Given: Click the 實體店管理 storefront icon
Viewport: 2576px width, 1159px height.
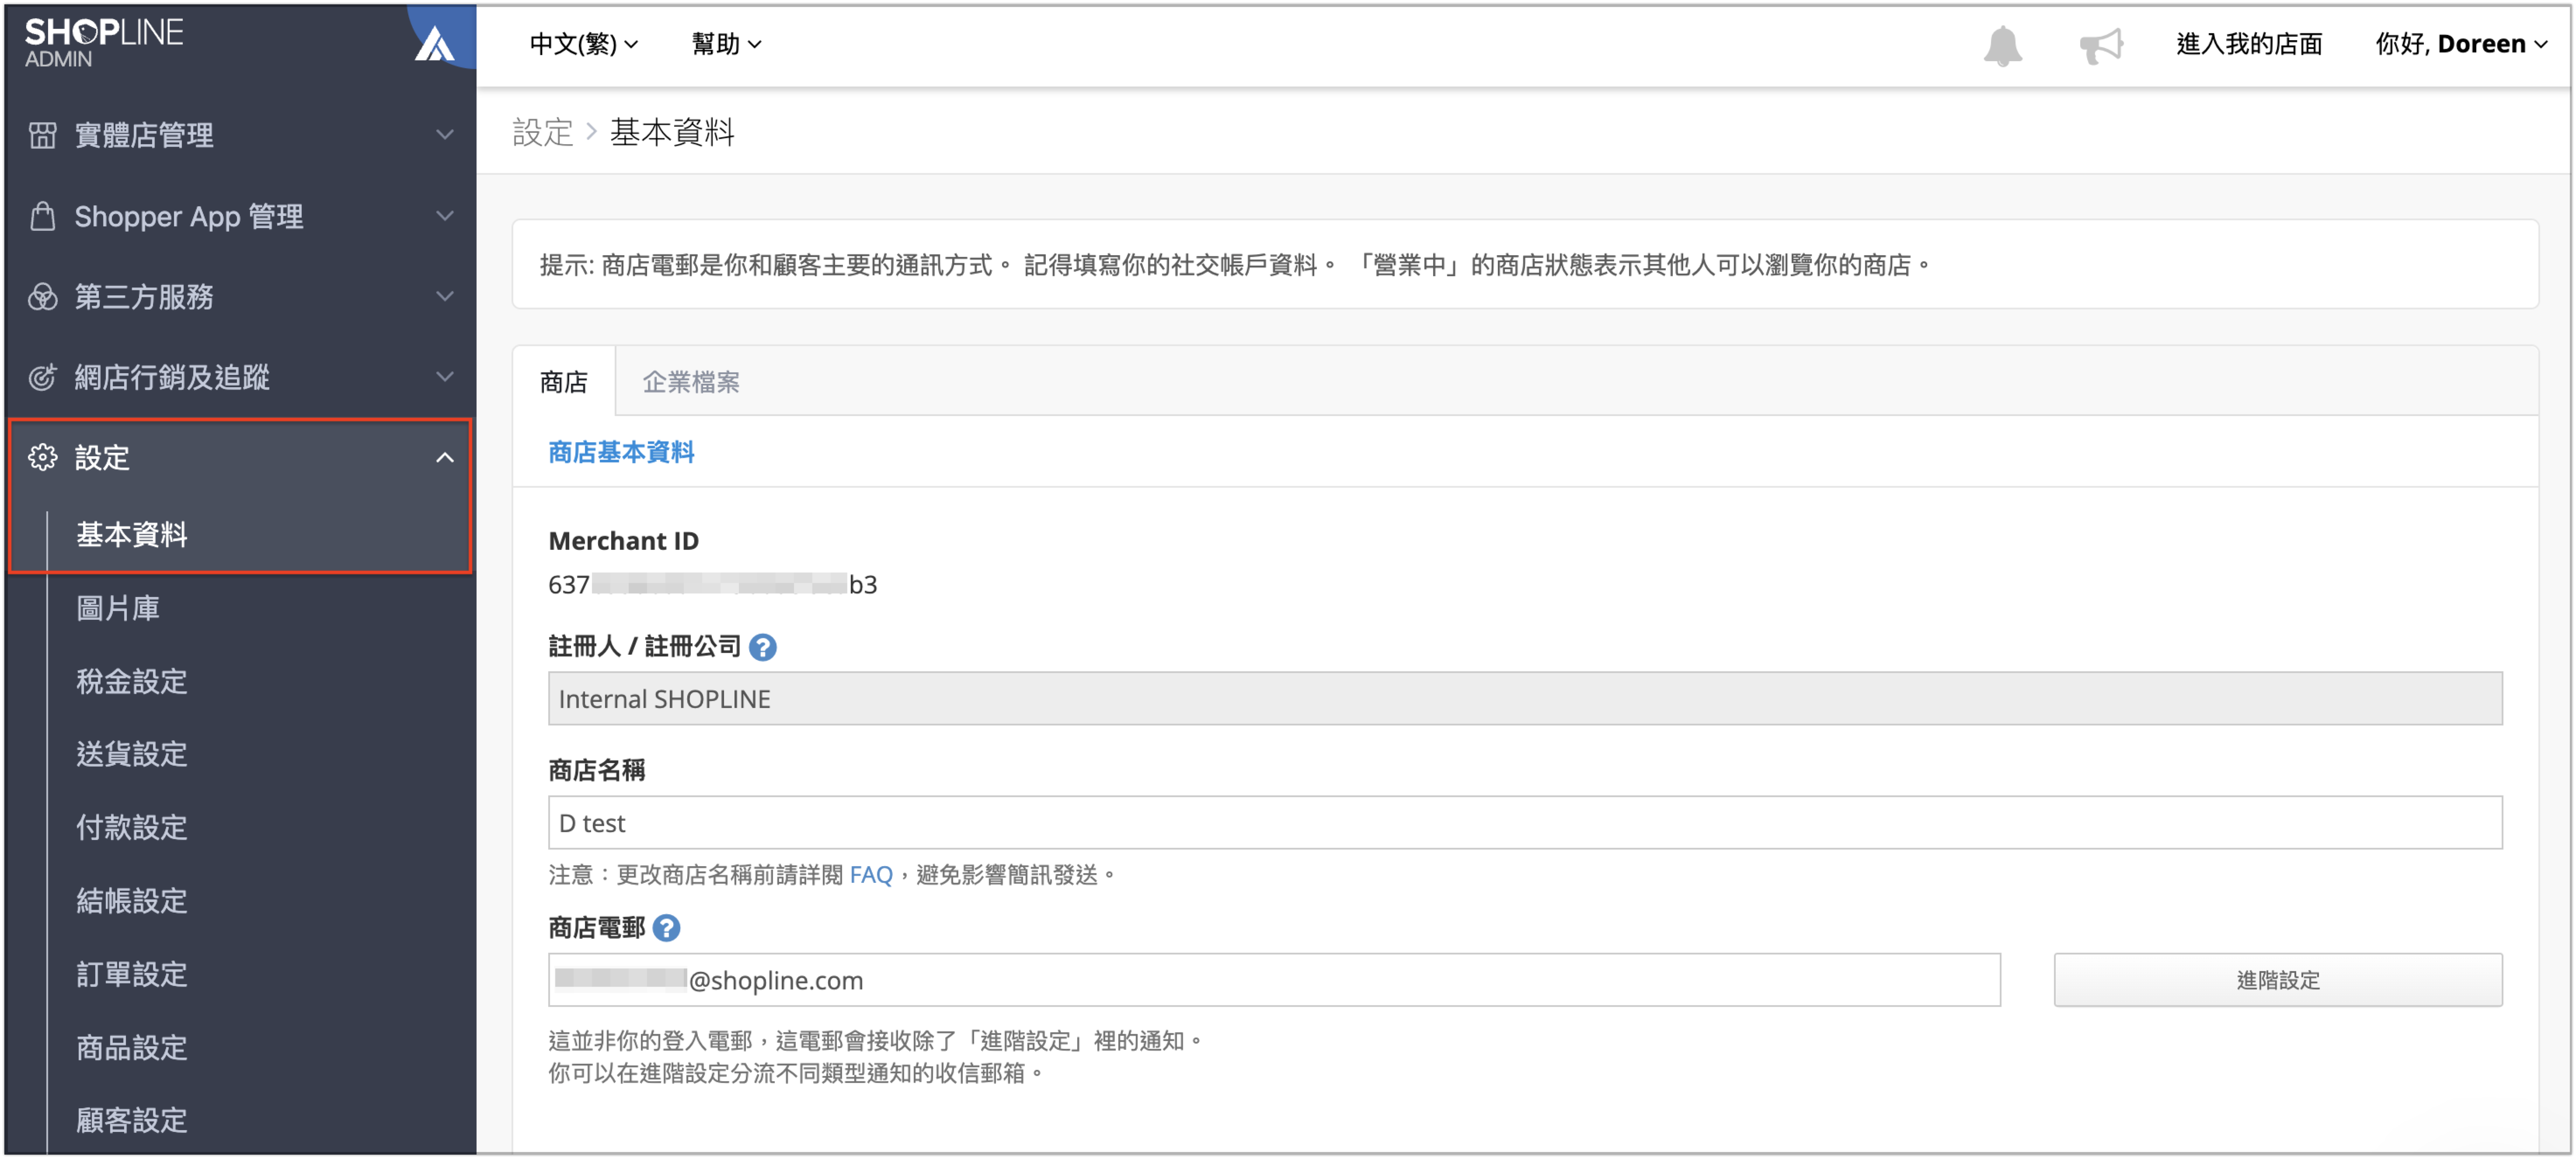Looking at the screenshot, I should (42, 135).
